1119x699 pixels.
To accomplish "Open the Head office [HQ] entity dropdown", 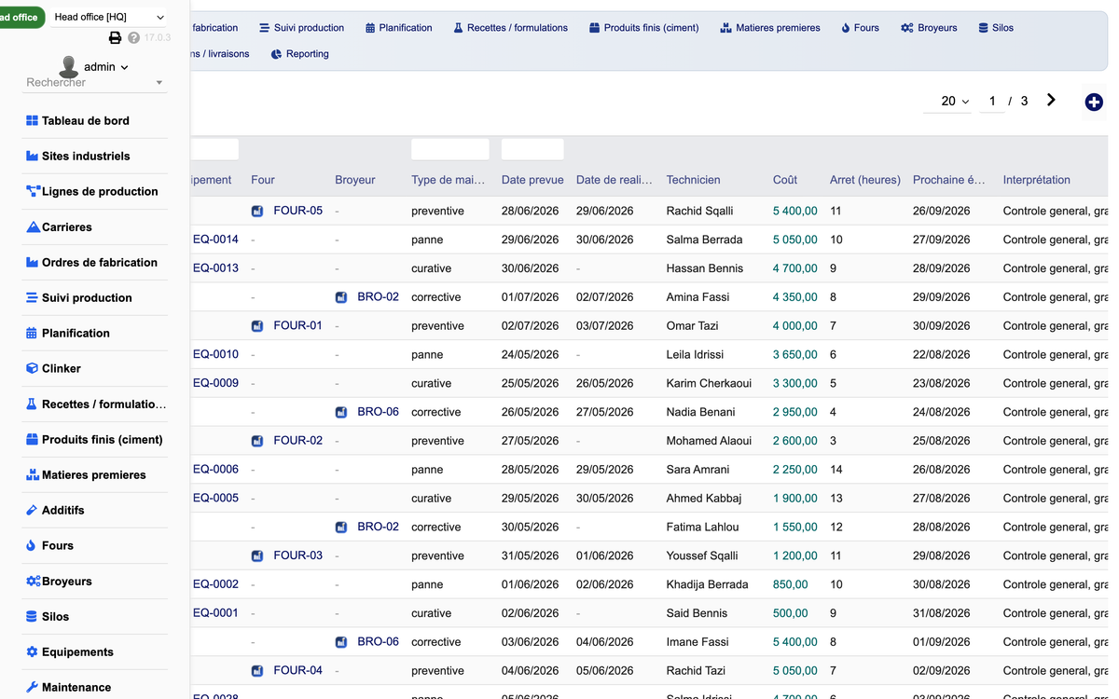I will pyautogui.click(x=109, y=17).
